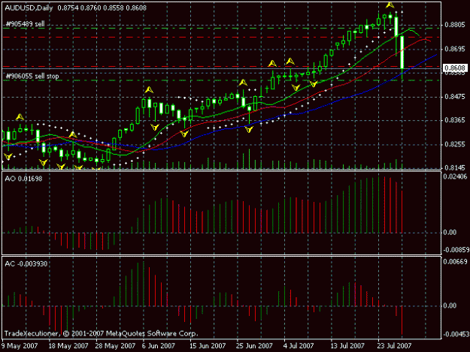Click the 28 May 2007 date label
Screen dimensions: 470x352
(115, 346)
